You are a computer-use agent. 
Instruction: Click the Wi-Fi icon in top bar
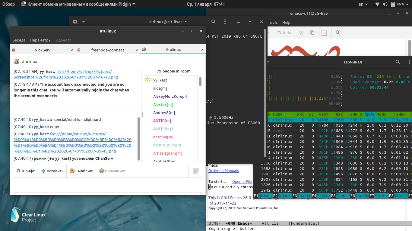[x=377, y=4]
